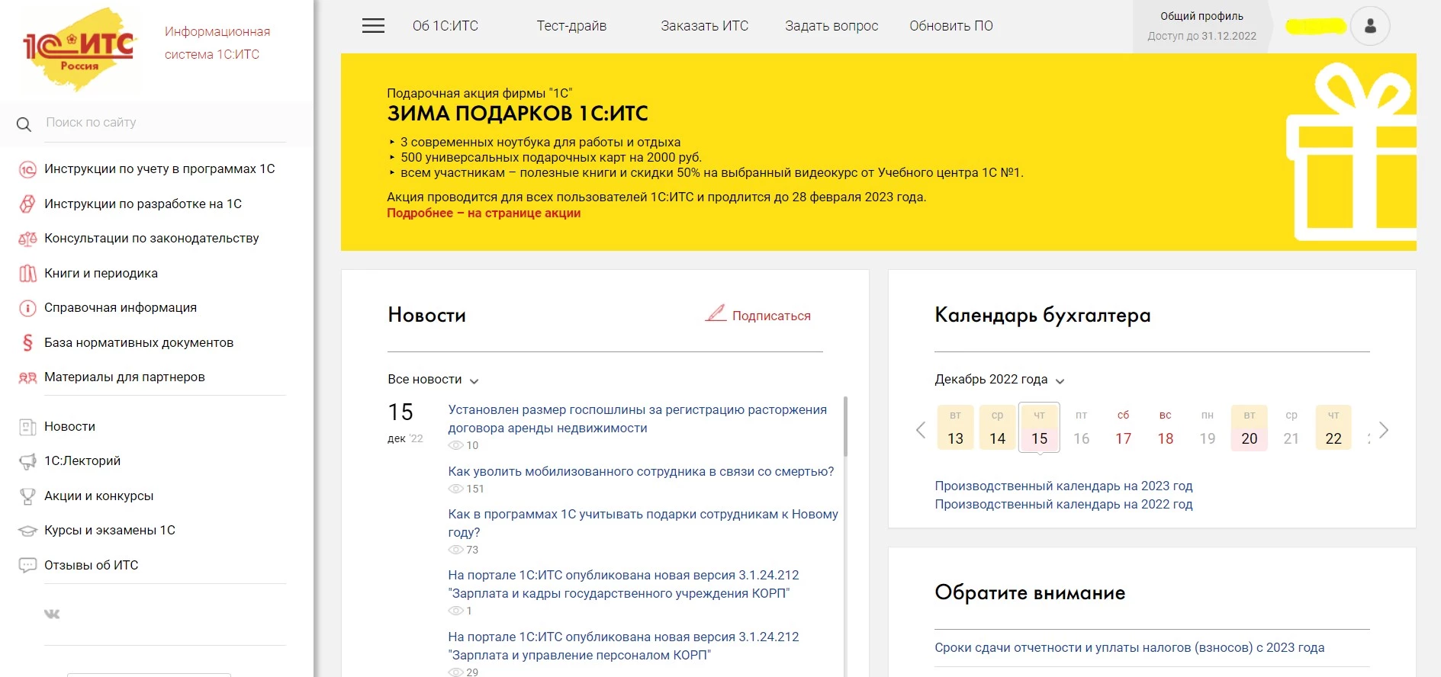The image size is (1441, 677).
Task: Open the Общий профиль access info block
Action: (x=1201, y=26)
